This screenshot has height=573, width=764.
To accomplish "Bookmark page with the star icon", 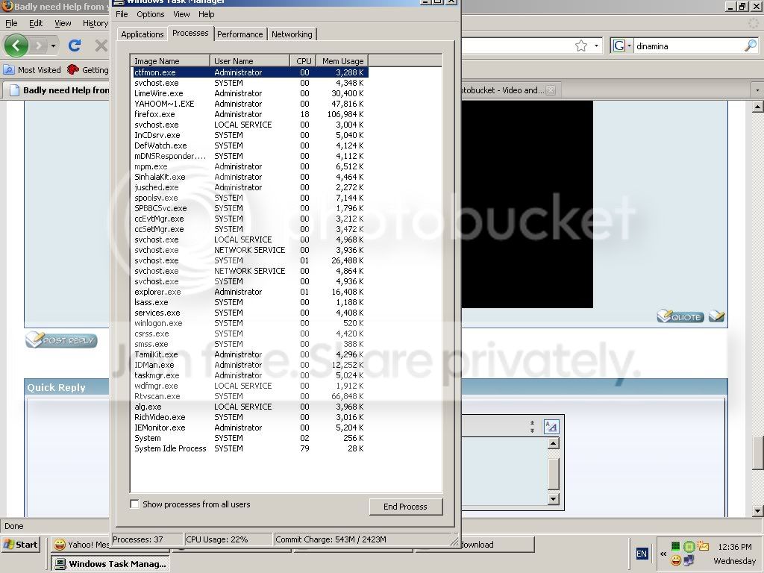I will [580, 46].
